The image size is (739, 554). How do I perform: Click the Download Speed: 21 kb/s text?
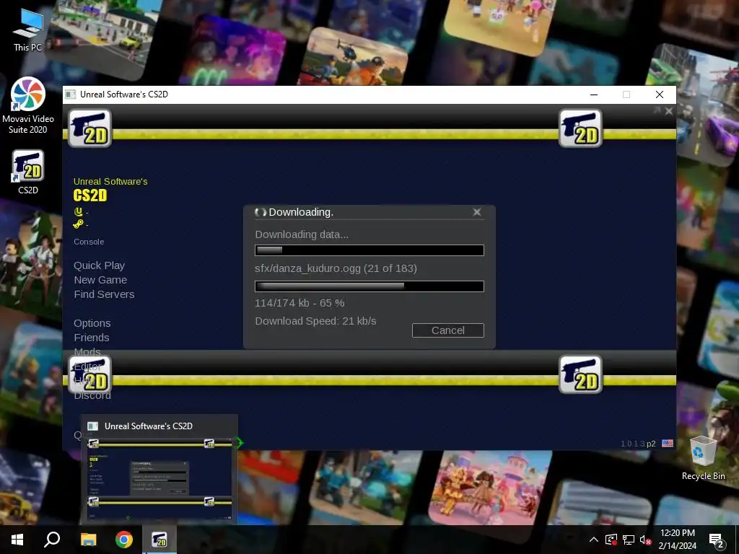(316, 321)
